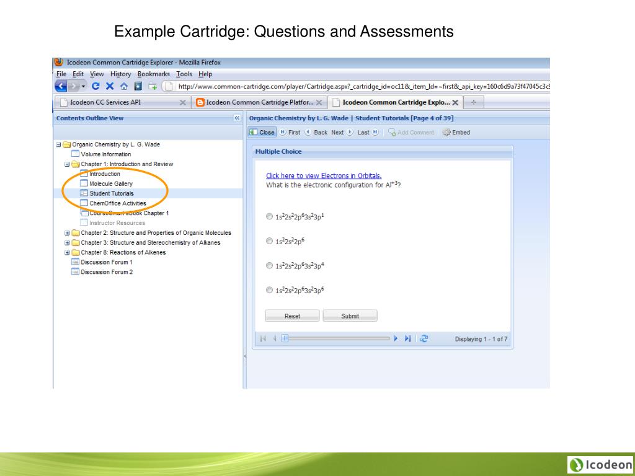Open the View menu
Image resolution: width=635 pixels, height=476 pixels.
(x=97, y=74)
